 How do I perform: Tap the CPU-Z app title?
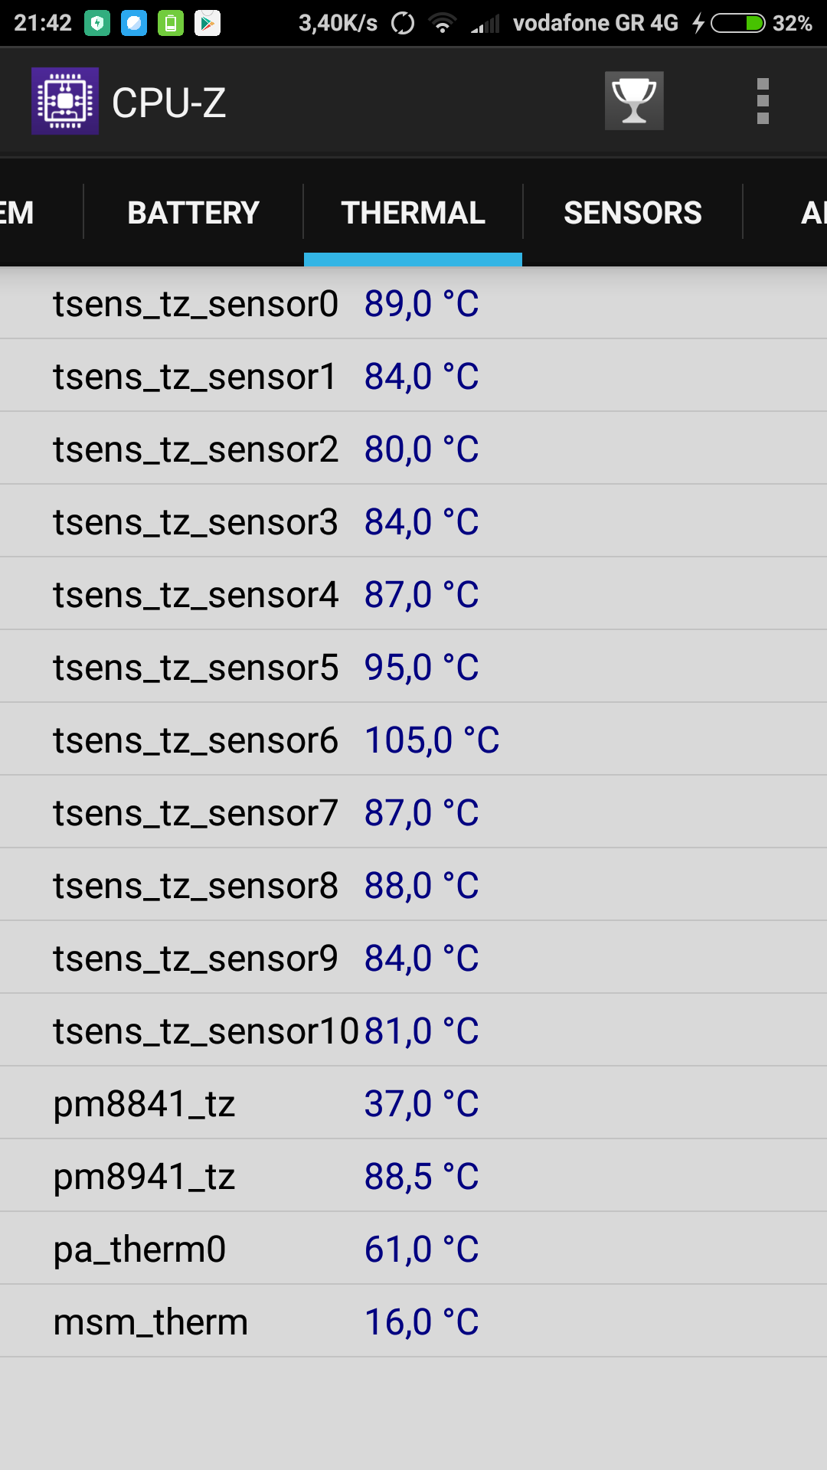coord(169,103)
